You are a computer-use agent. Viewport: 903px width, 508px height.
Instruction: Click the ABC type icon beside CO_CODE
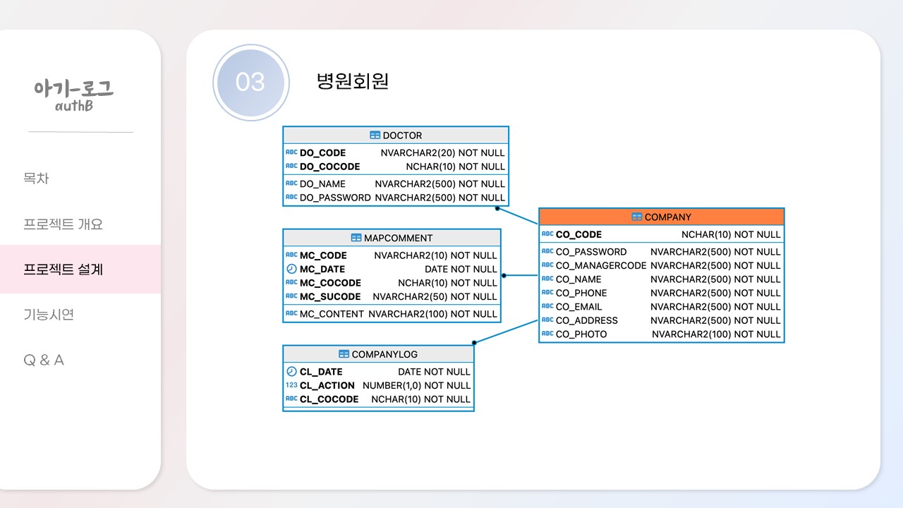[547, 234]
